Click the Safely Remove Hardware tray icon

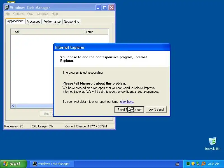tap(198, 164)
